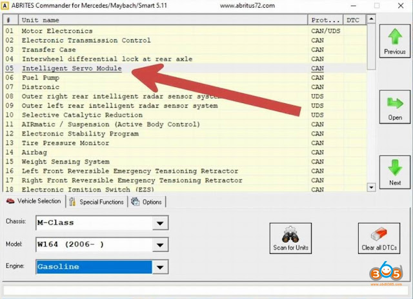
Task: Click the # column header
Action: pos(10,20)
